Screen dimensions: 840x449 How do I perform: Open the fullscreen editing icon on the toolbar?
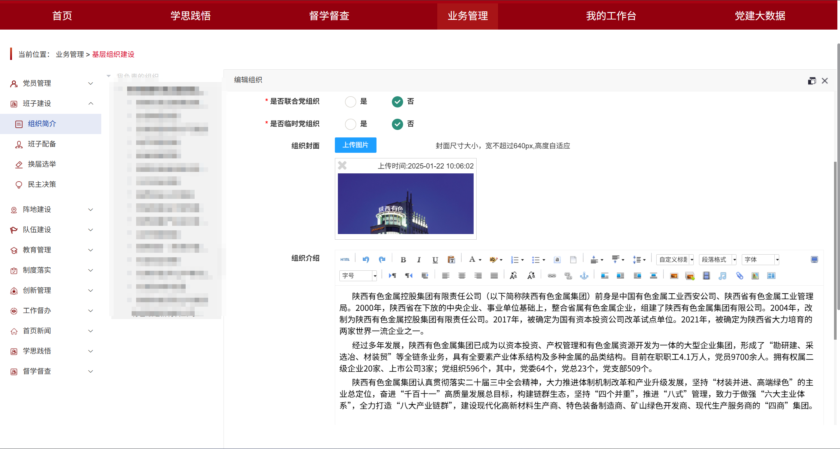(814, 260)
